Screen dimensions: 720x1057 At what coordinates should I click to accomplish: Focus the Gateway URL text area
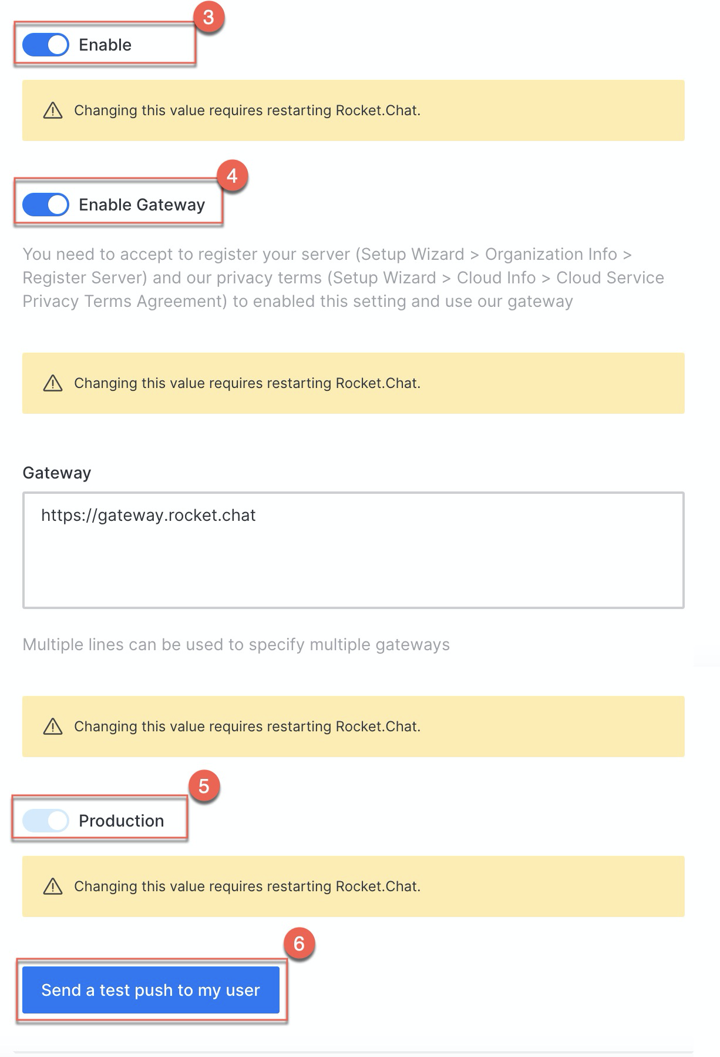pos(354,550)
